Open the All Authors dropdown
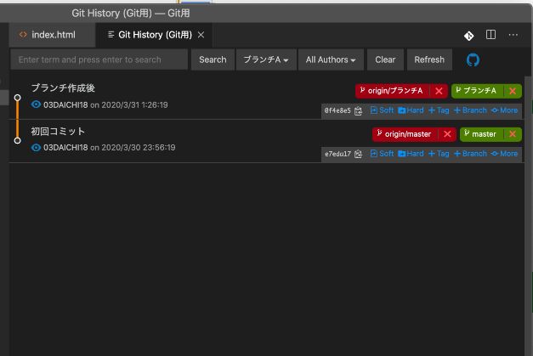 click(331, 59)
